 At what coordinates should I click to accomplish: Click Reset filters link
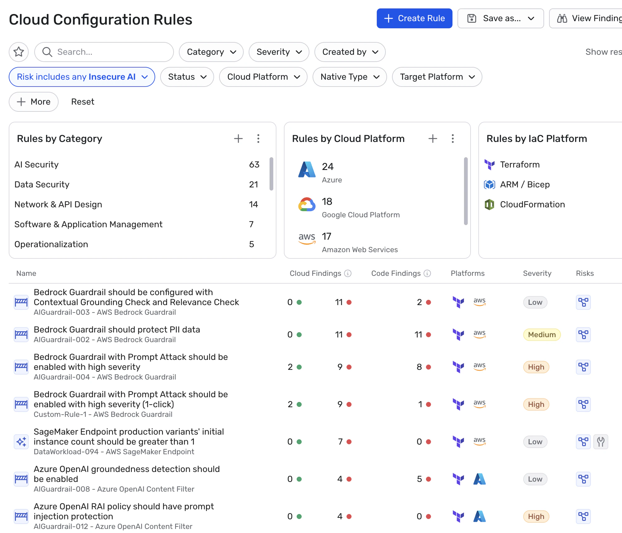(x=83, y=101)
